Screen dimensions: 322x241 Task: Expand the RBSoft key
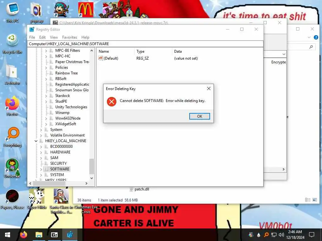46,79
